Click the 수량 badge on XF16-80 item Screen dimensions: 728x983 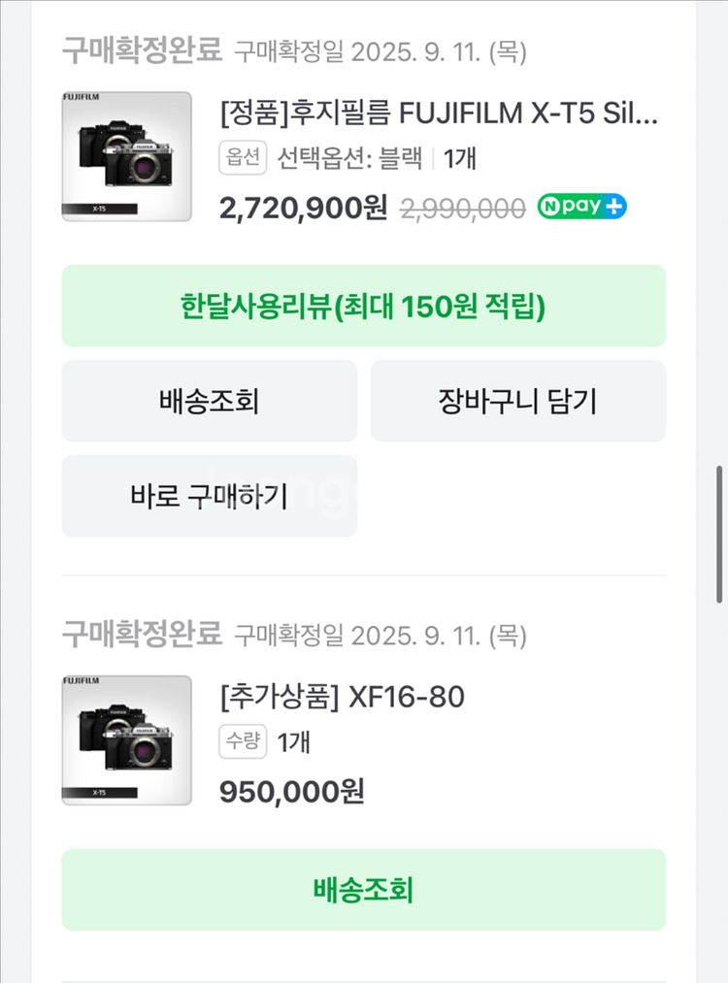point(243,742)
